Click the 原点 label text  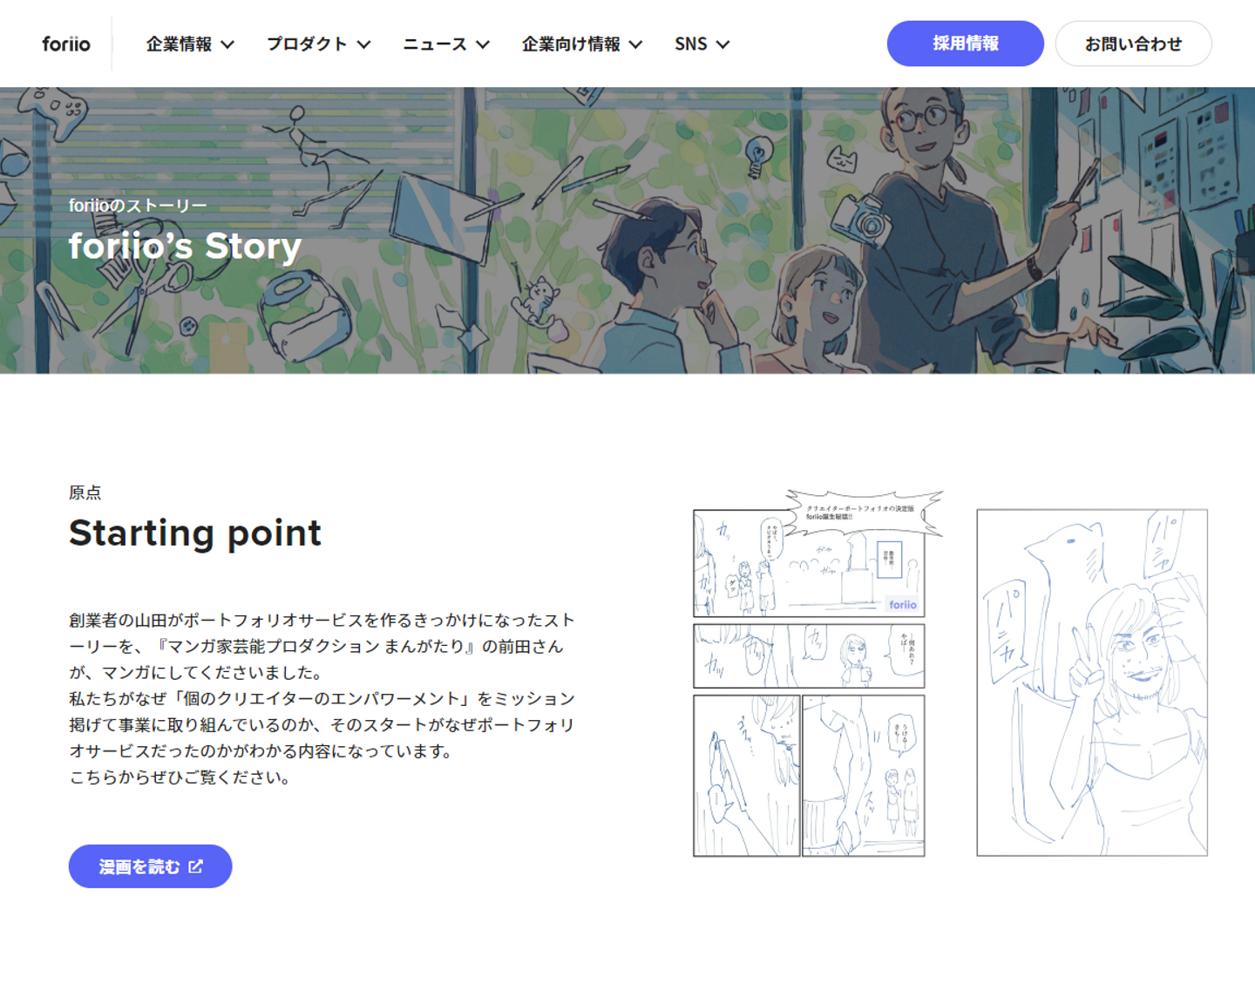85,492
